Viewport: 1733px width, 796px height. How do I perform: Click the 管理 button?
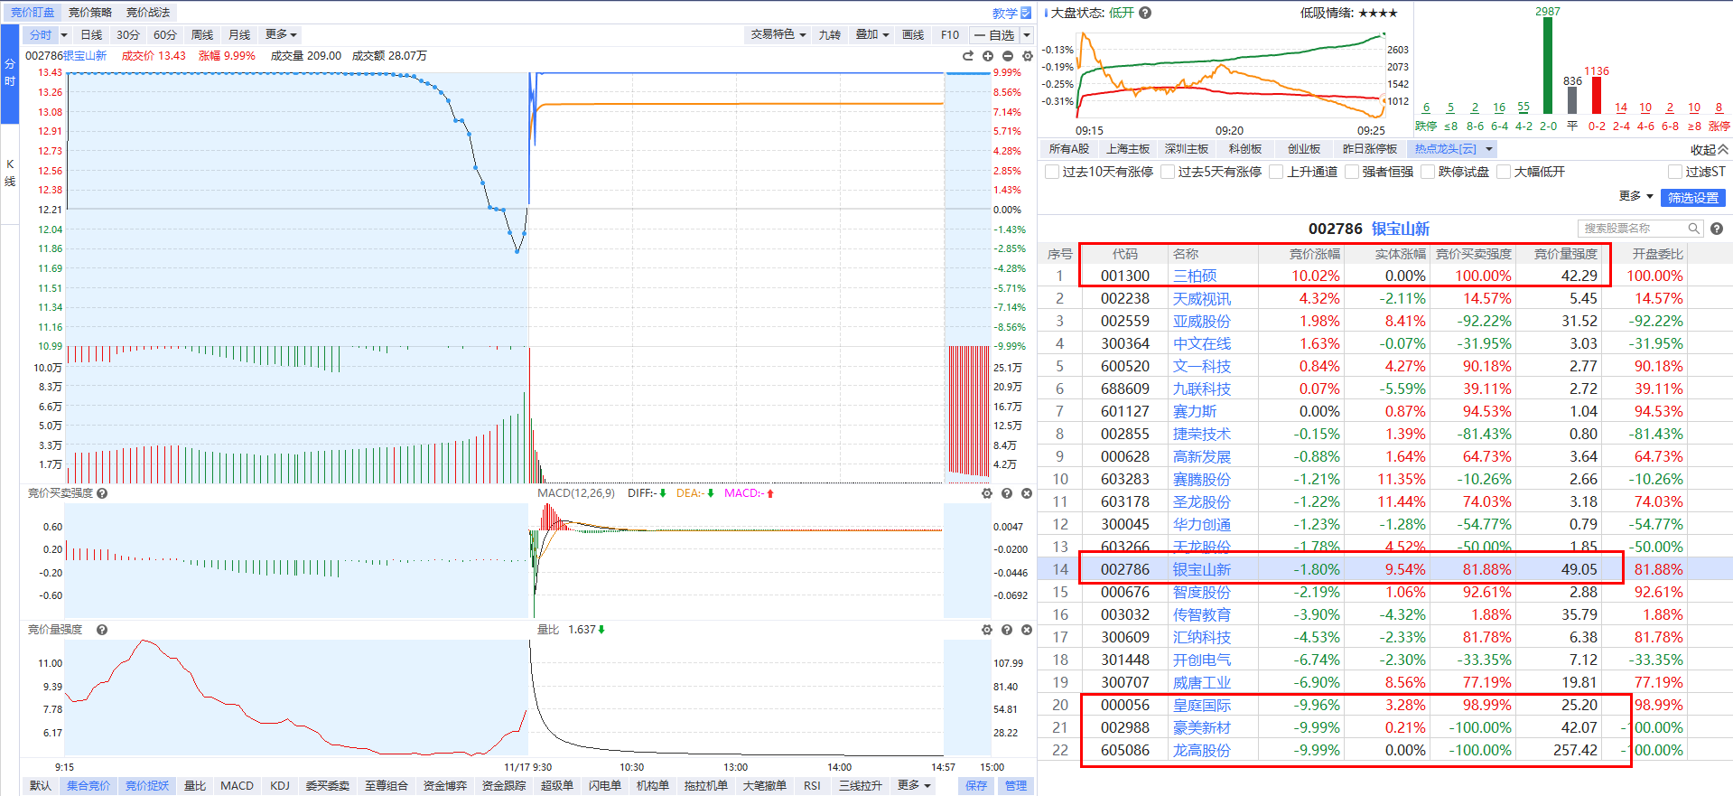pyautogui.click(x=1016, y=786)
